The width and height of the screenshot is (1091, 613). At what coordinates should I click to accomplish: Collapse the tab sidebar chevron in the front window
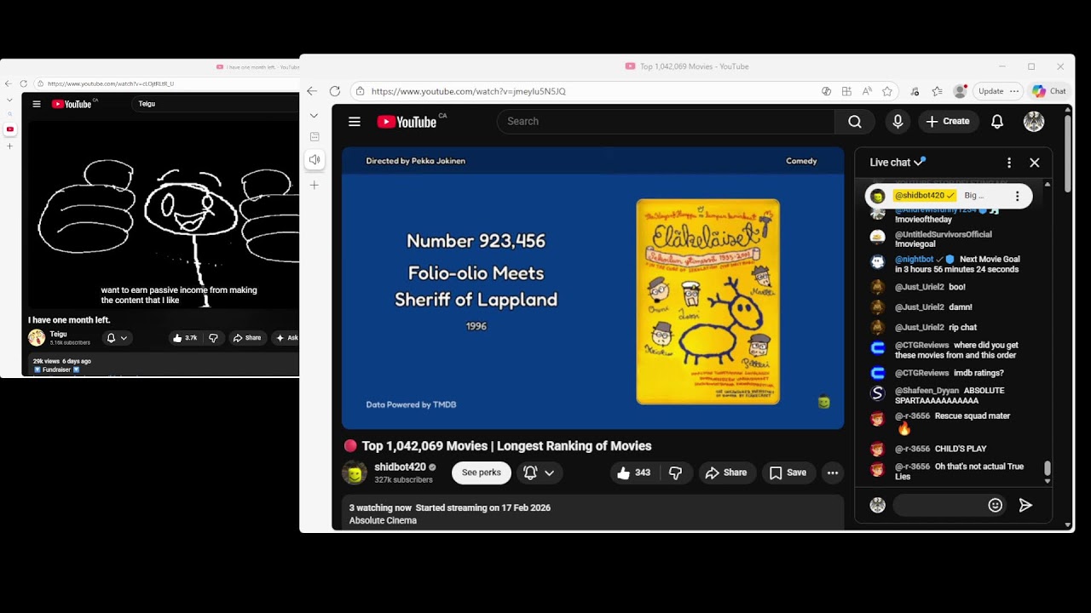click(x=315, y=115)
